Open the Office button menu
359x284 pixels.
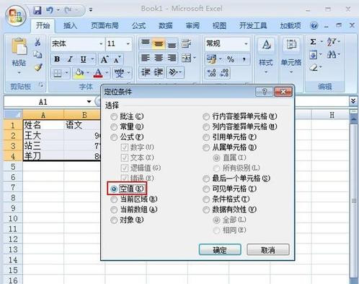click(15, 15)
